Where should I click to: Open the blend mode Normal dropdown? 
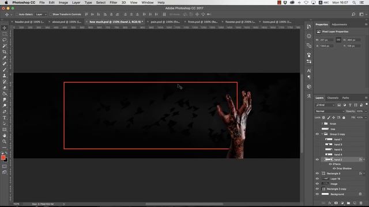click(x=330, y=111)
